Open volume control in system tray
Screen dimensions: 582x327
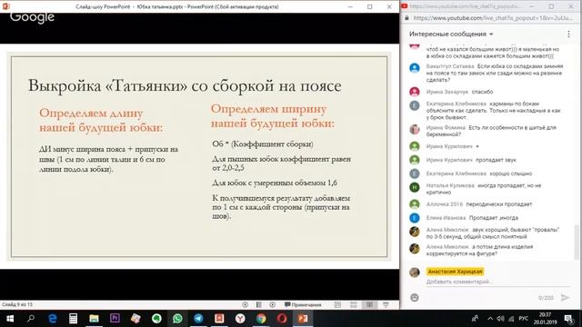[500, 319]
